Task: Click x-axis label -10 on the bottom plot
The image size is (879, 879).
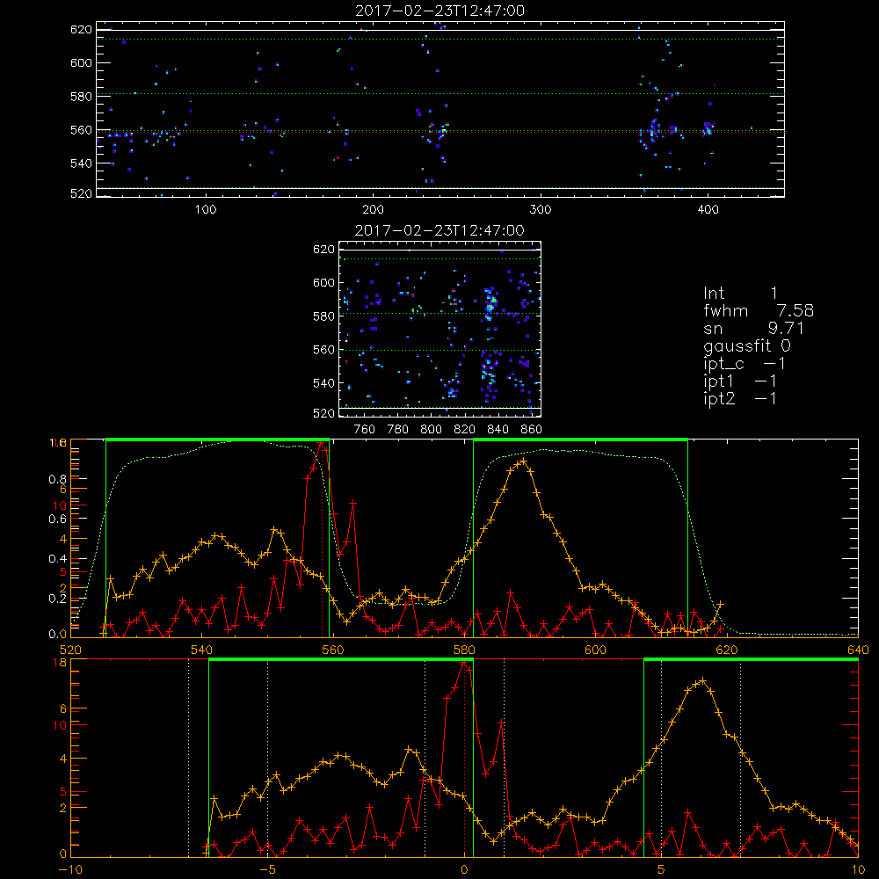Action: (70, 870)
